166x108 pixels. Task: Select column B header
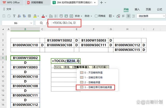[x=25, y=29]
